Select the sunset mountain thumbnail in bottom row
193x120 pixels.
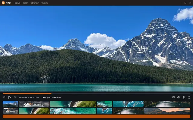(167, 111)
